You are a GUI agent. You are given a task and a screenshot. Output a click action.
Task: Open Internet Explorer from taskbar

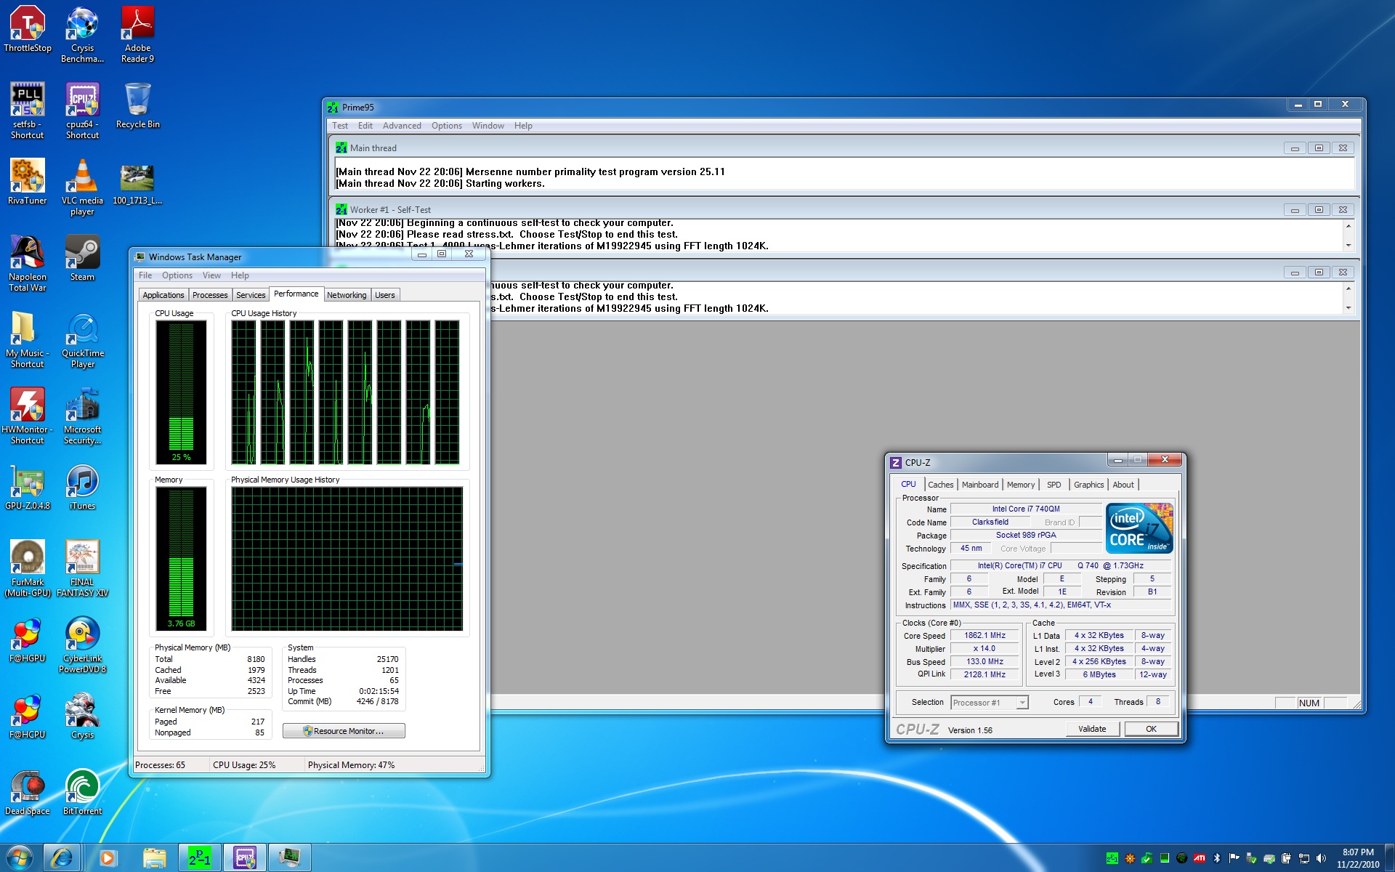[x=62, y=857]
